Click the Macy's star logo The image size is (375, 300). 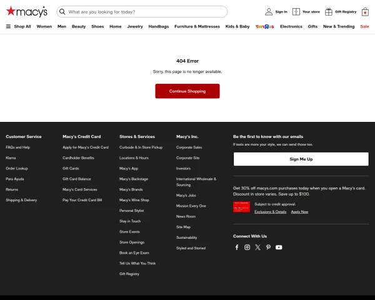[x=26, y=11]
